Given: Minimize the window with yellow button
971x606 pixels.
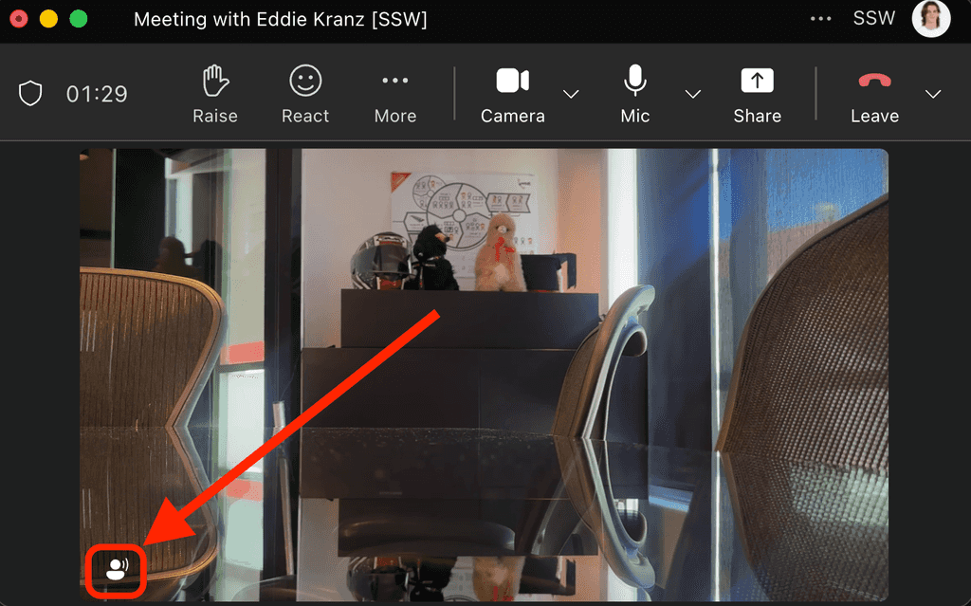Looking at the screenshot, I should (x=48, y=19).
